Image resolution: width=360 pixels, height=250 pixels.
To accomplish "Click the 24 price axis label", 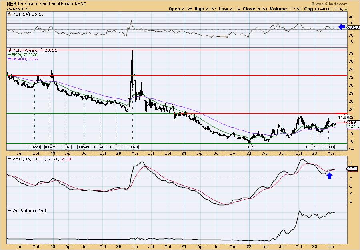I will (x=351, y=109).
